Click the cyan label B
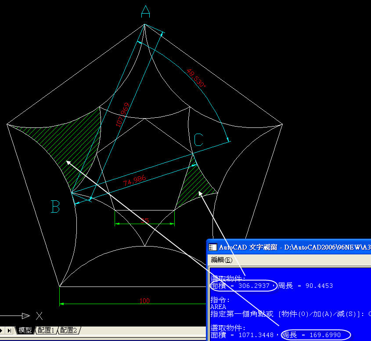371x341 pixels. 55,207
